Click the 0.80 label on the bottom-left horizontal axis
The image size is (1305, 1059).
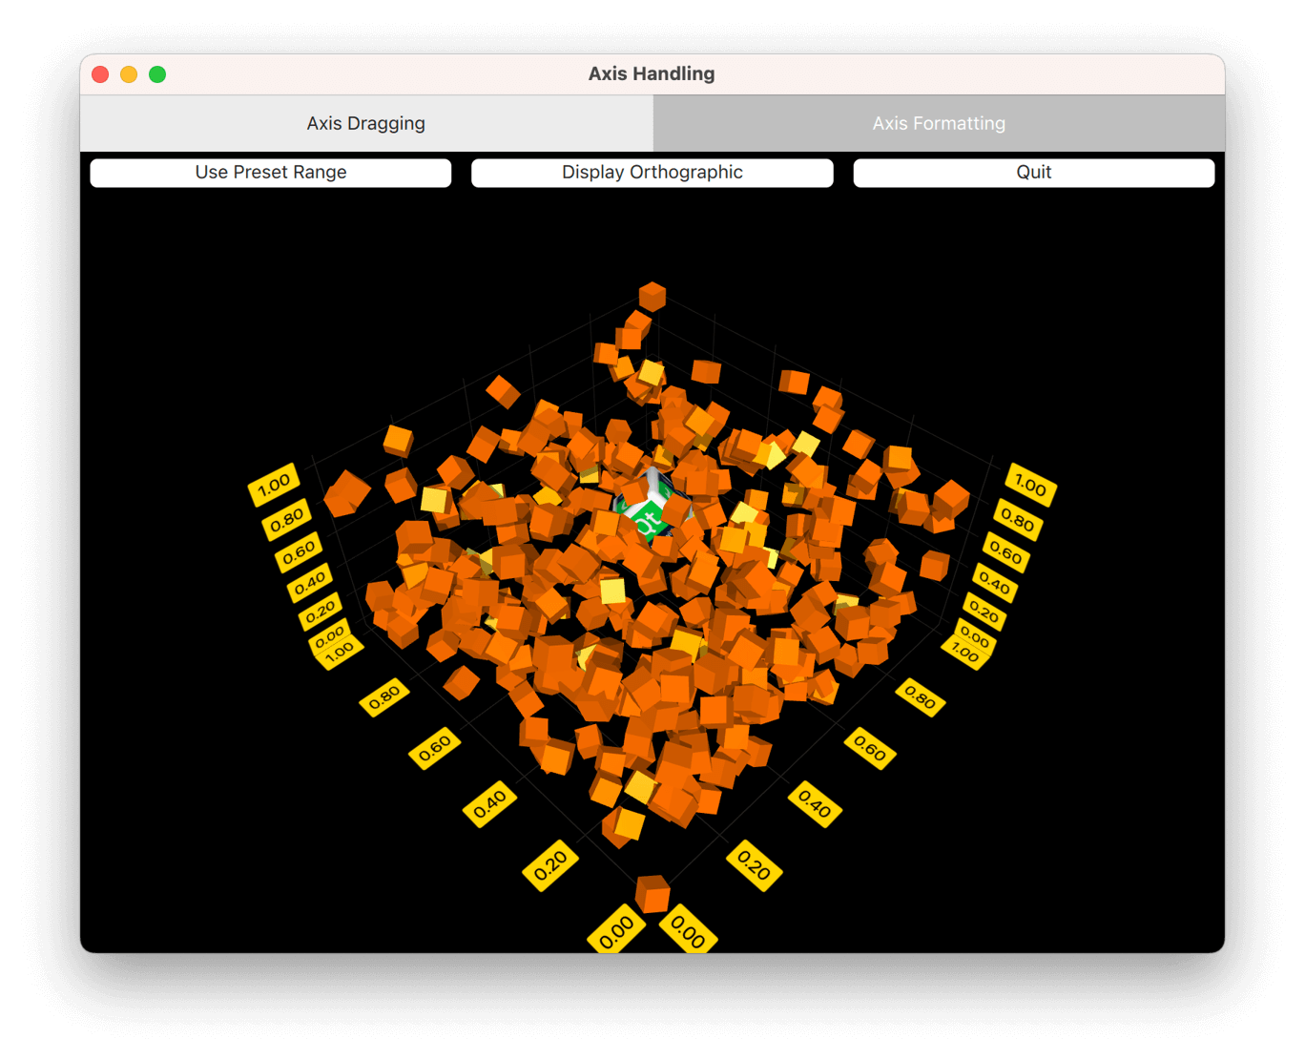(x=384, y=698)
